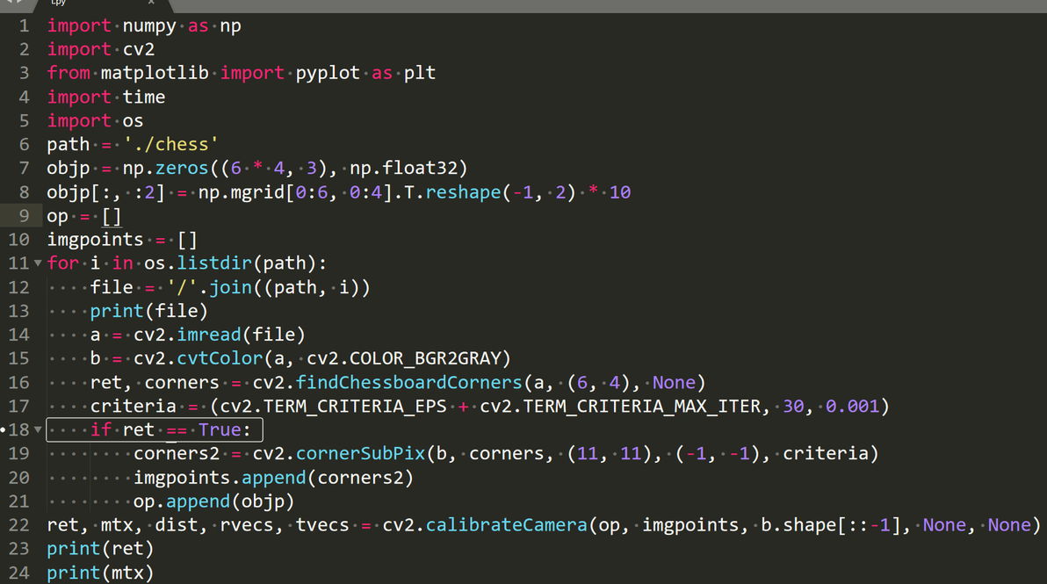Image resolution: width=1047 pixels, height=584 pixels.
Task: Collapse the if block fold arrow on line 18
Action: (x=38, y=429)
